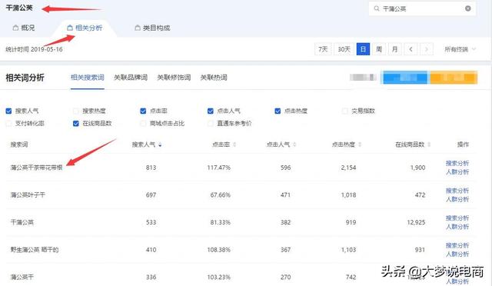Open the 类目构成 tab
Screen dimensions: 492x286
(152, 28)
